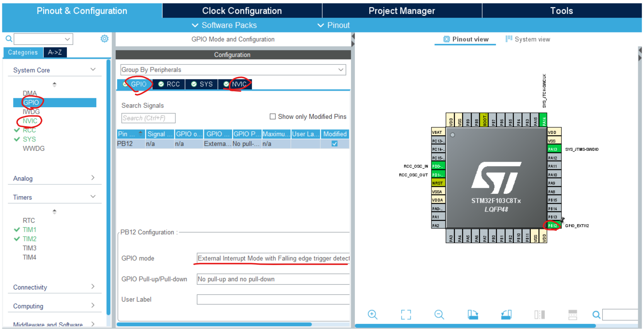Click the PA9 pin on chip
Screen dimensions: 644x332
[x=554, y=183]
